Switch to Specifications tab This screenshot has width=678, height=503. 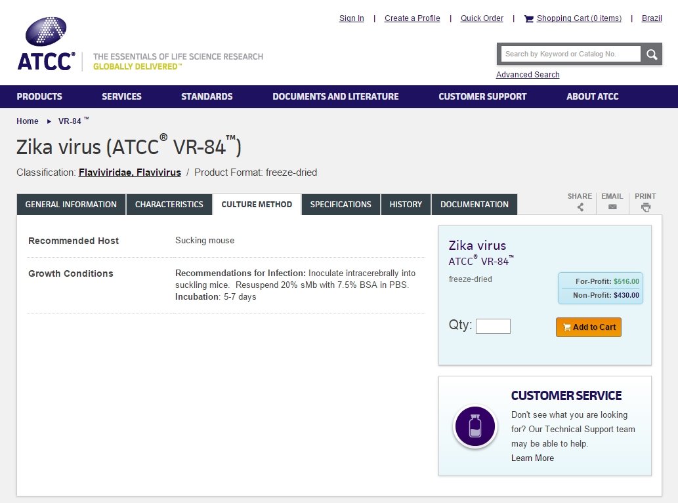coord(341,205)
